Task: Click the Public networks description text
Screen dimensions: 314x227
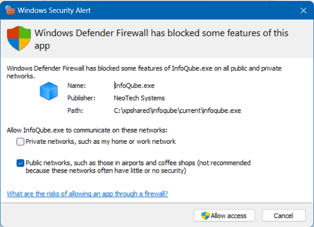Action: [138, 167]
